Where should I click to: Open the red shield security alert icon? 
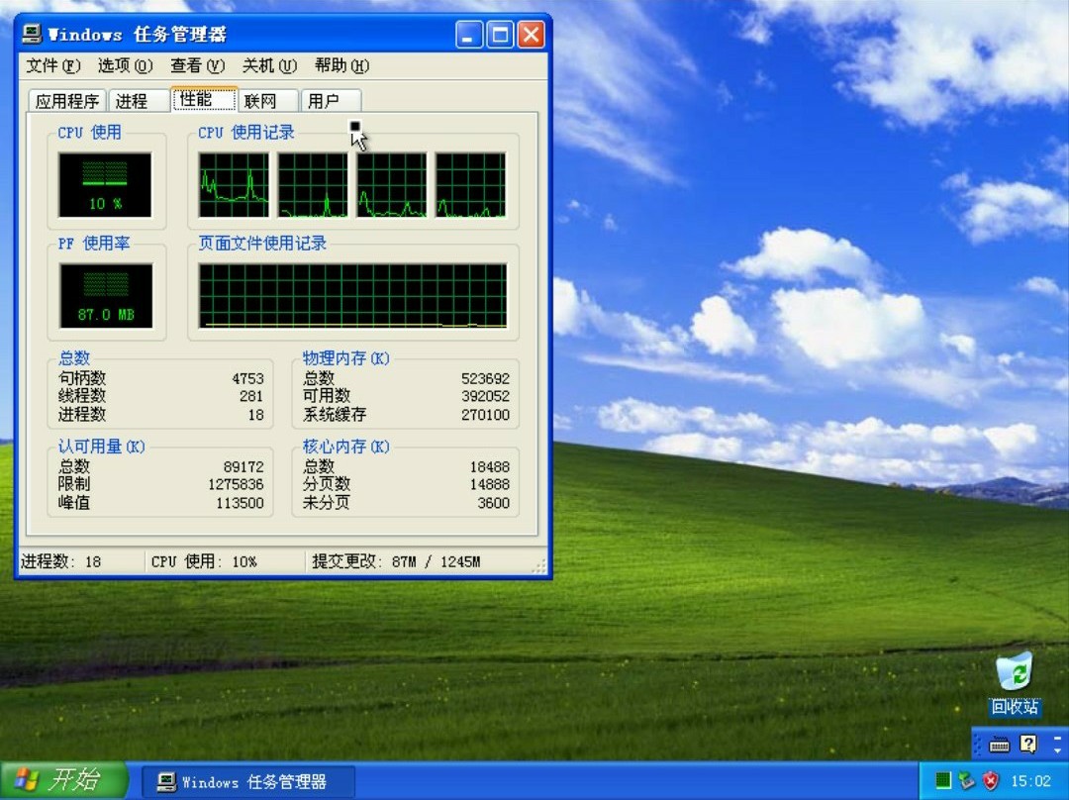click(990, 781)
